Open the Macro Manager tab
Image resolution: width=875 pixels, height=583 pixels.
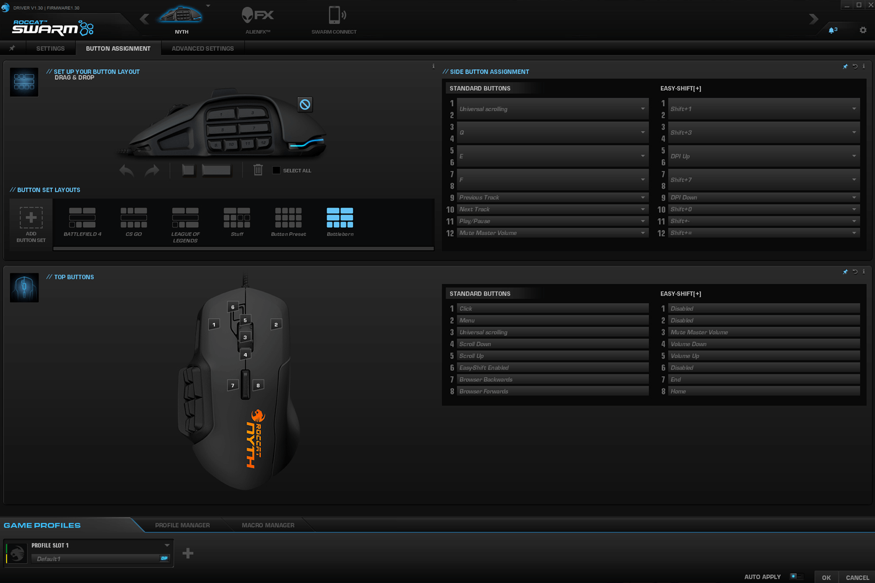tap(268, 525)
